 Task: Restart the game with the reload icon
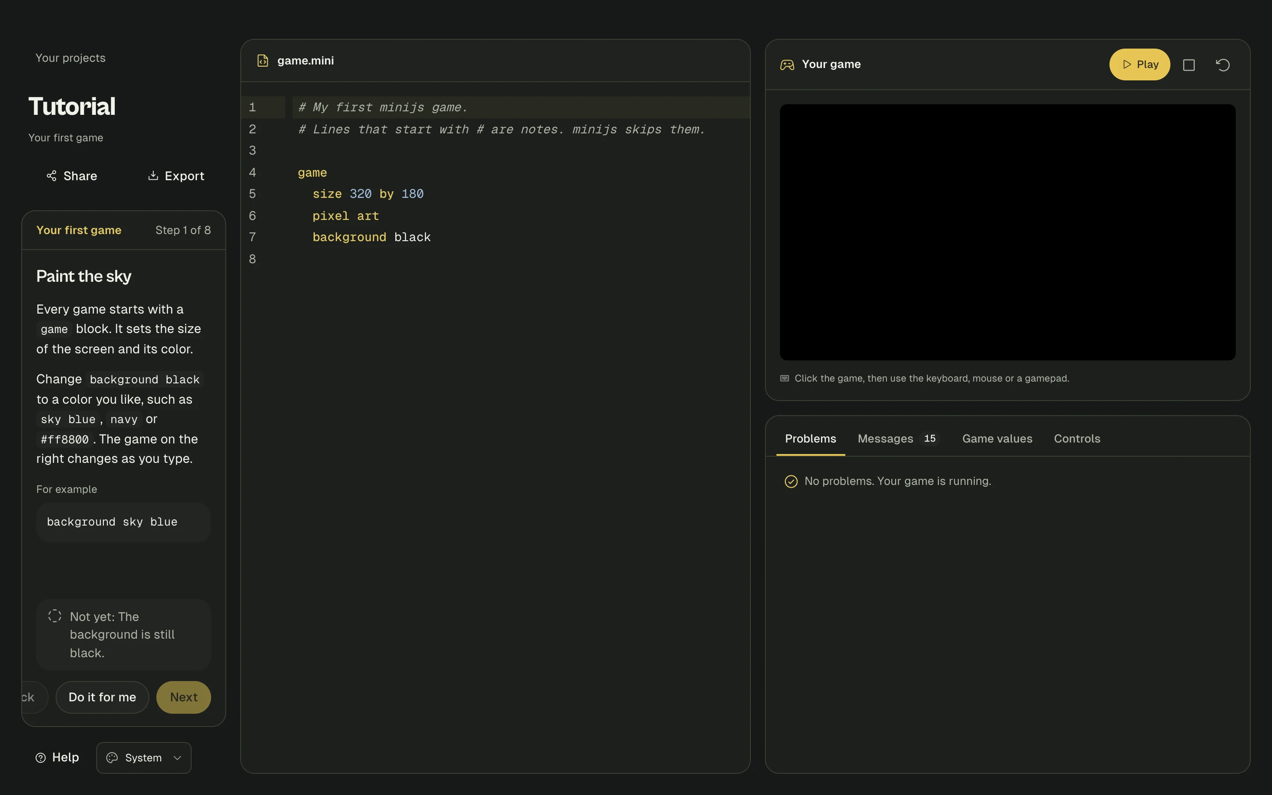[1223, 64]
